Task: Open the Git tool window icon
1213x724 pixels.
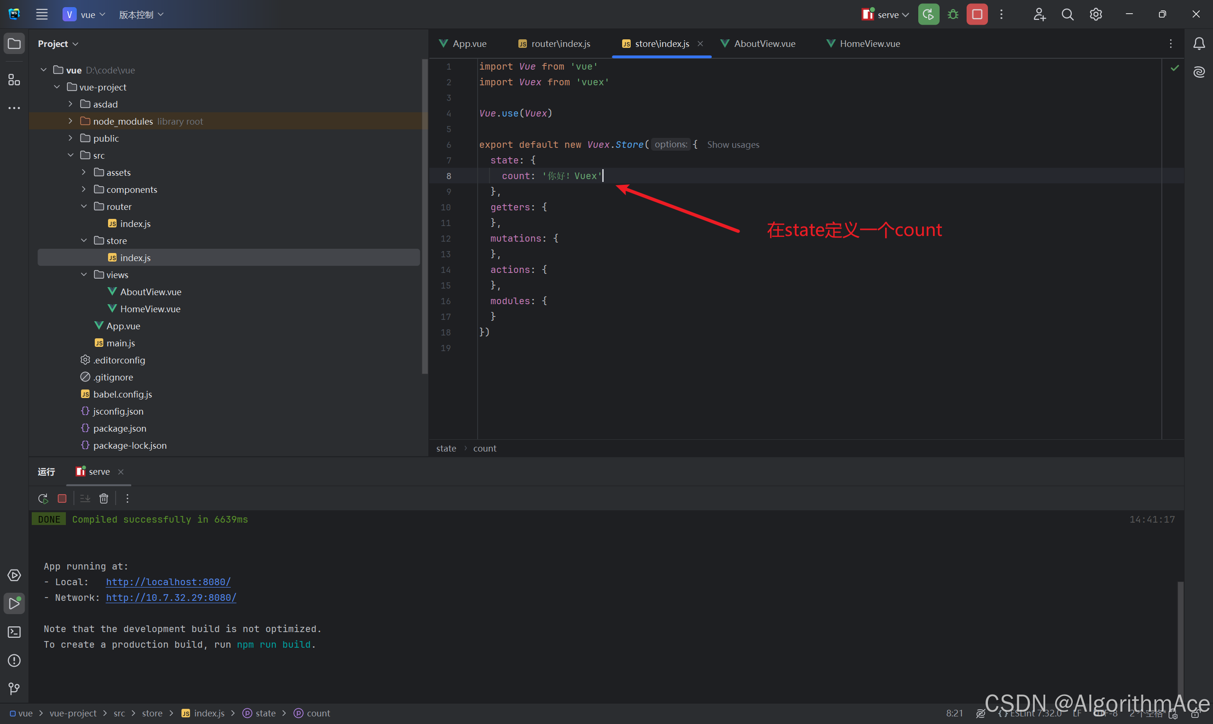Action: [x=14, y=688]
